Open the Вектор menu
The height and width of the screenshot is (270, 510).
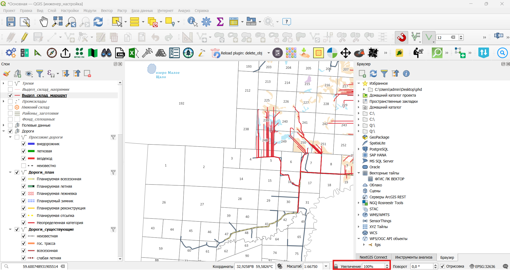click(107, 11)
